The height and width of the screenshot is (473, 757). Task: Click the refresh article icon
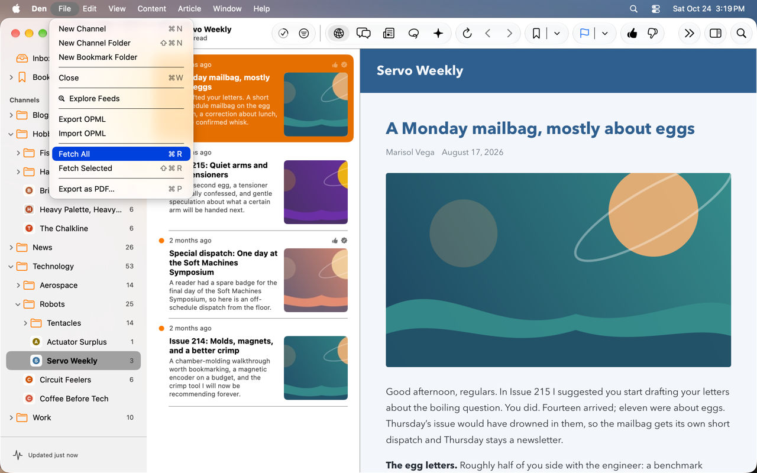tap(467, 34)
